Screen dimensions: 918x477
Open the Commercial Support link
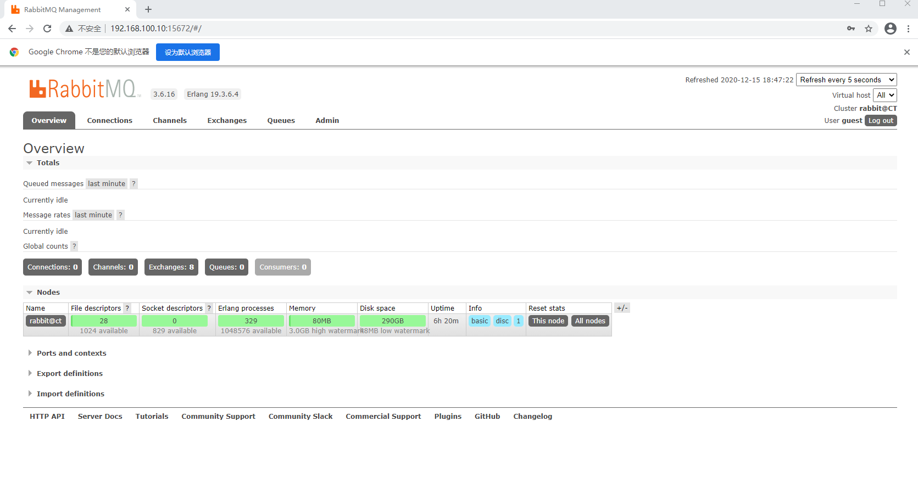pyautogui.click(x=383, y=417)
